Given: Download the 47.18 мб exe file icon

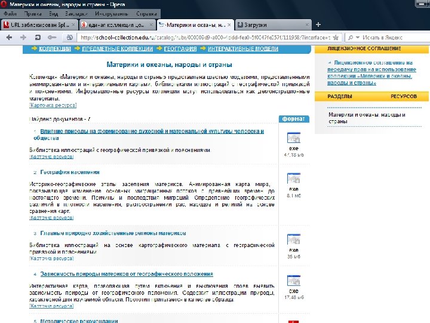Looking at the screenshot, I should (x=294, y=138).
